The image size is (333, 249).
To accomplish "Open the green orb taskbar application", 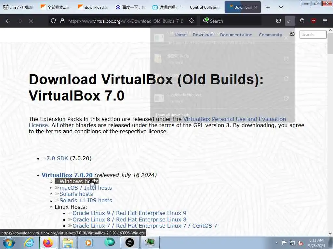I will pyautogui.click(x=110, y=242).
